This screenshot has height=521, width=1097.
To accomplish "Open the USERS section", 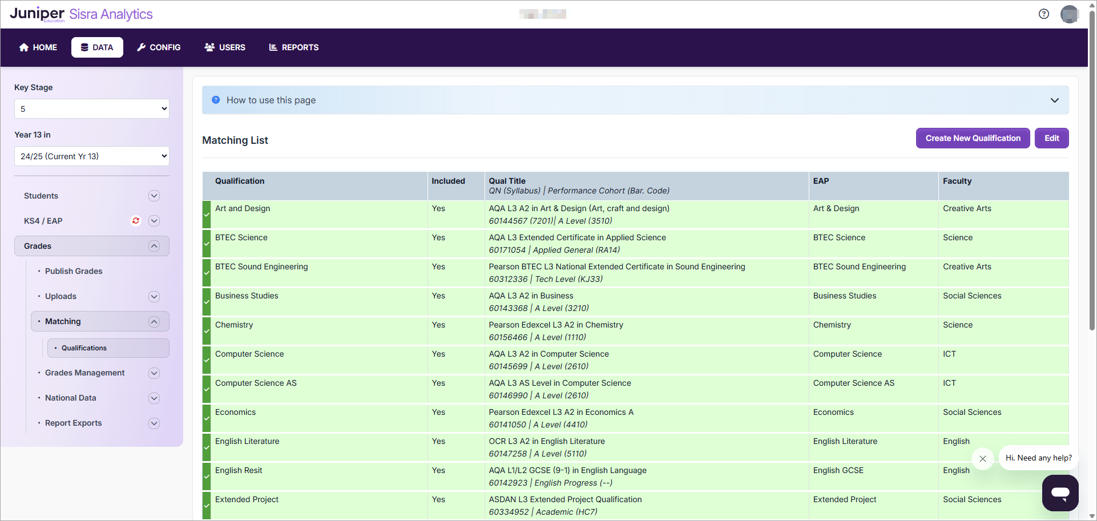I will point(225,47).
